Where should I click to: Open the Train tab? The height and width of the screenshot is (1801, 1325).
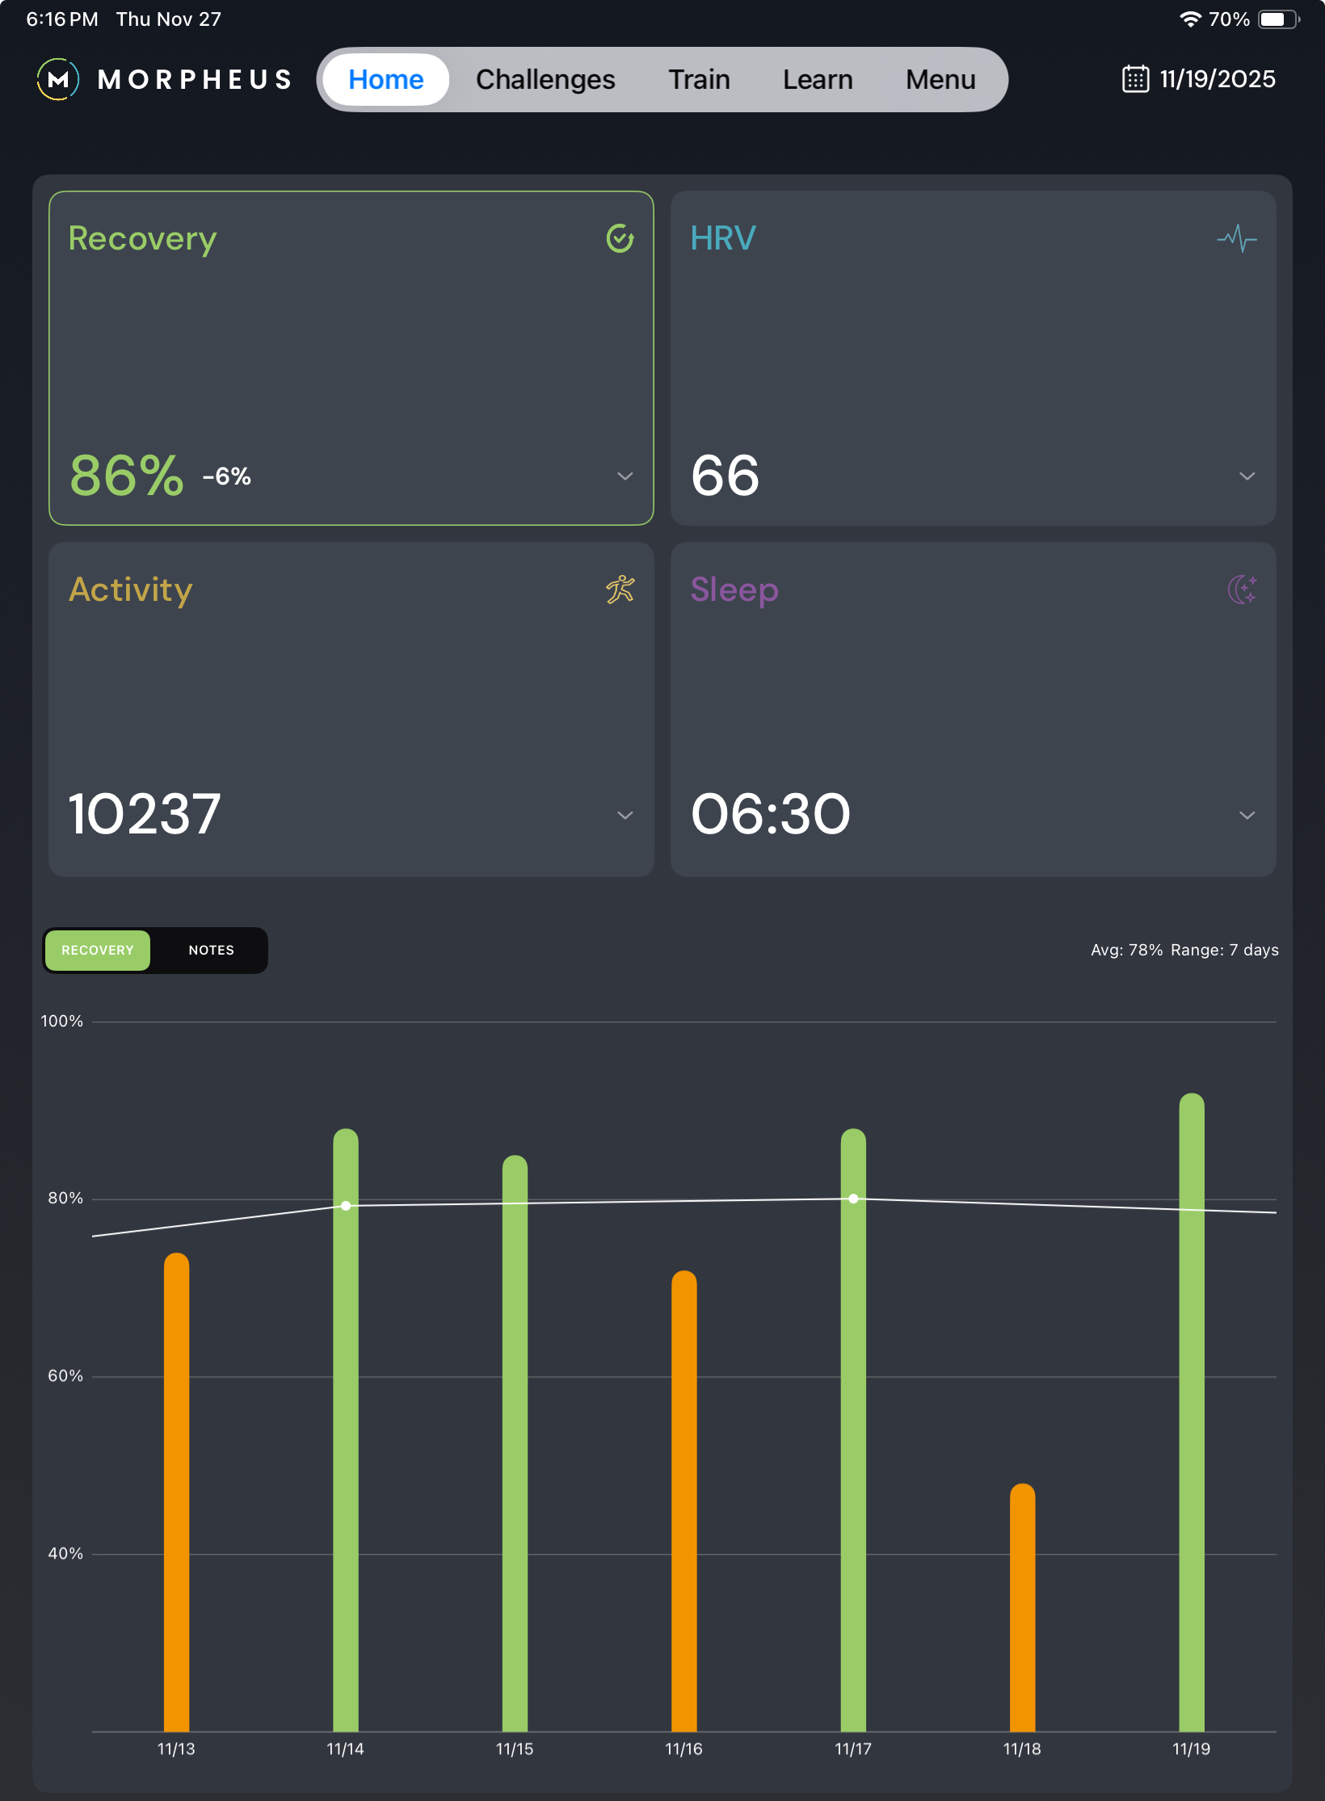(x=699, y=79)
